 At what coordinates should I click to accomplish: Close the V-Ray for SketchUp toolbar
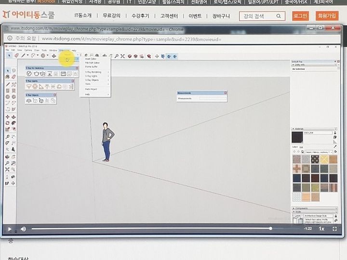tap(77, 68)
